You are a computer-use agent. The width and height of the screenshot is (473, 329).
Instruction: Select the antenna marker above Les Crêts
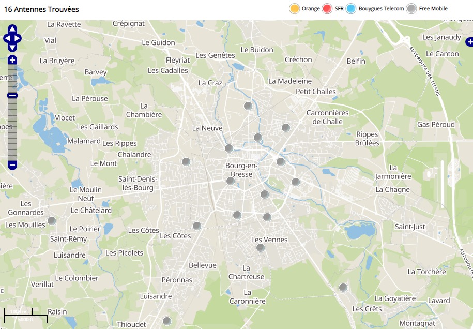[343, 288]
